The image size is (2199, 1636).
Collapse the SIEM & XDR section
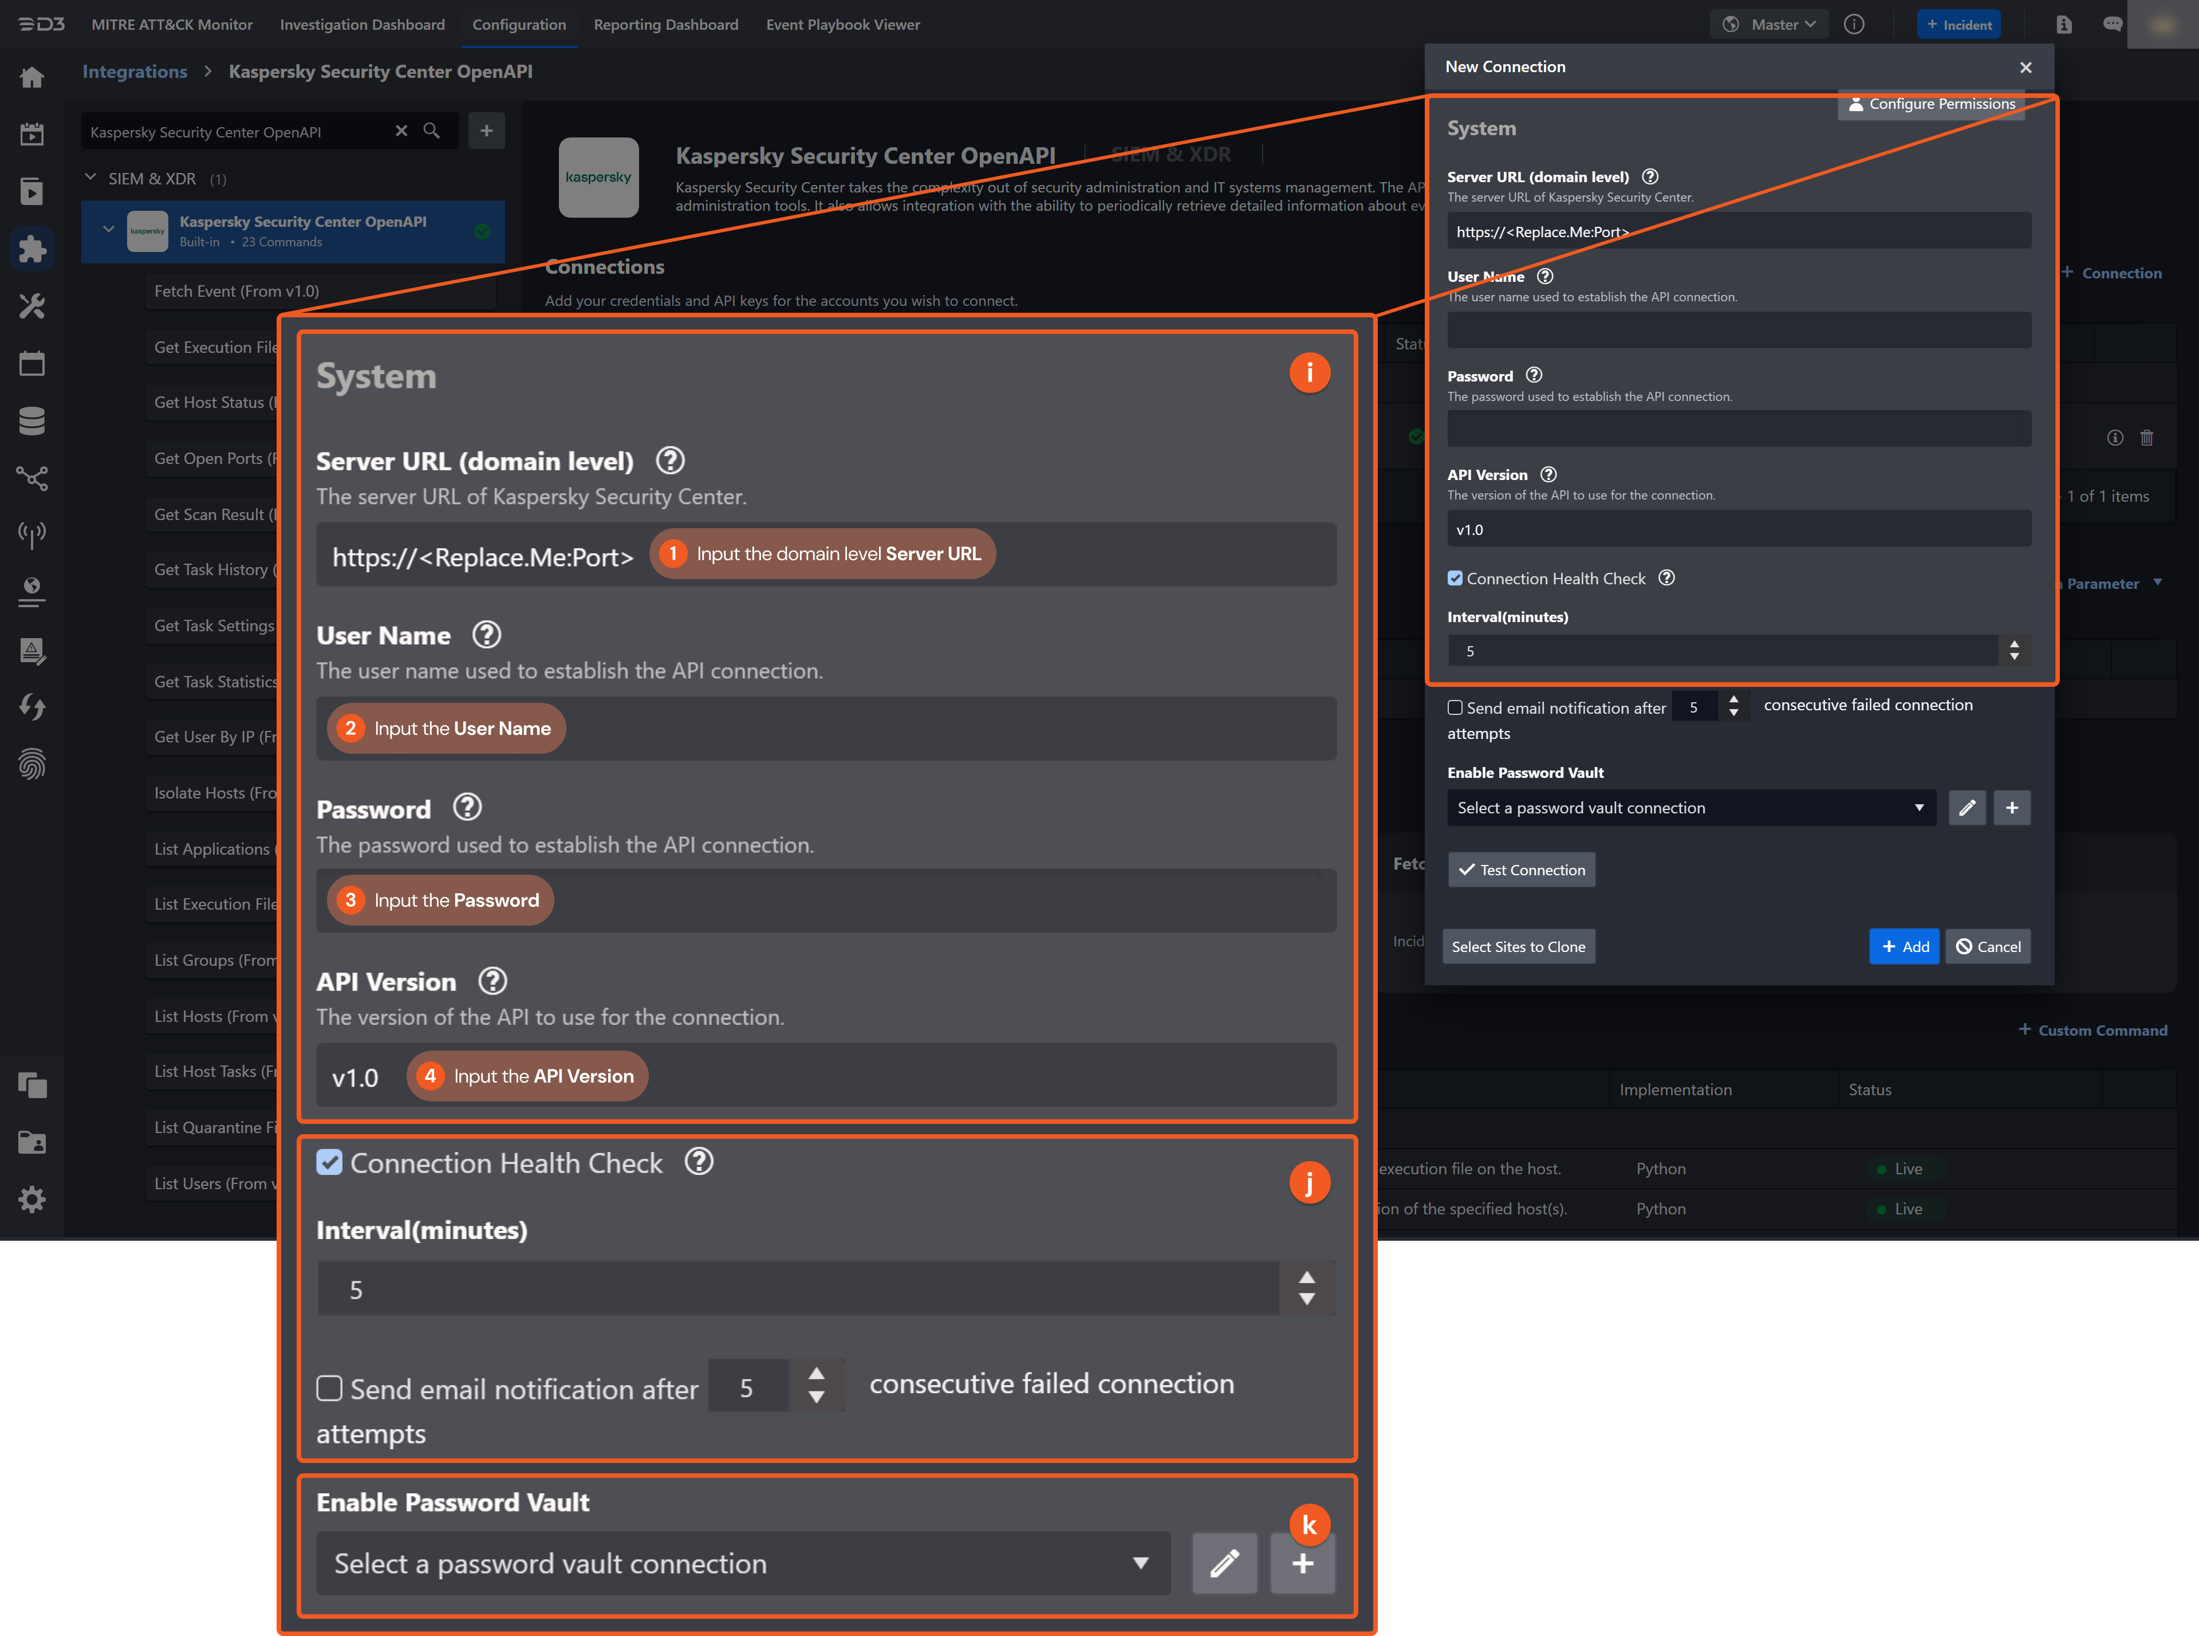90,178
